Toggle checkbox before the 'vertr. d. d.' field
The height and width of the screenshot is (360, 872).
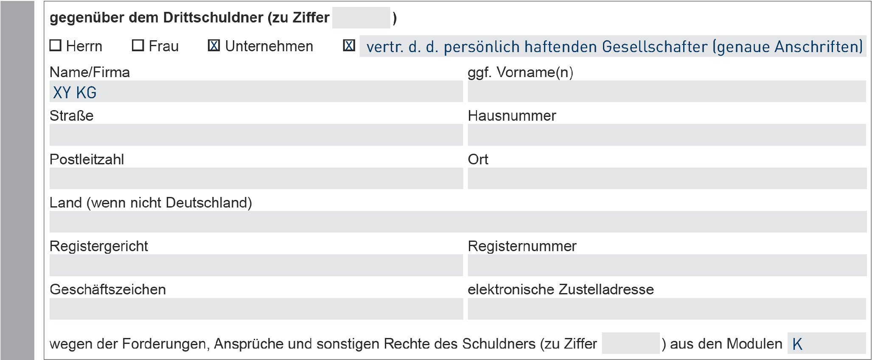coord(349,45)
